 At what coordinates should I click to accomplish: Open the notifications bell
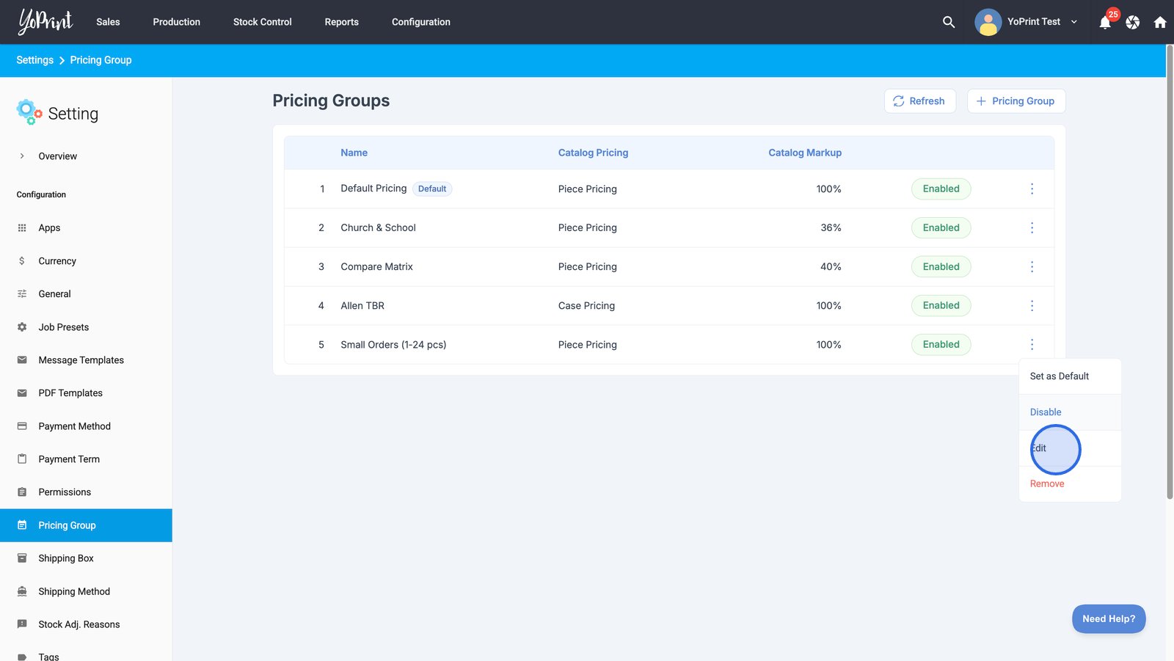pyautogui.click(x=1105, y=23)
